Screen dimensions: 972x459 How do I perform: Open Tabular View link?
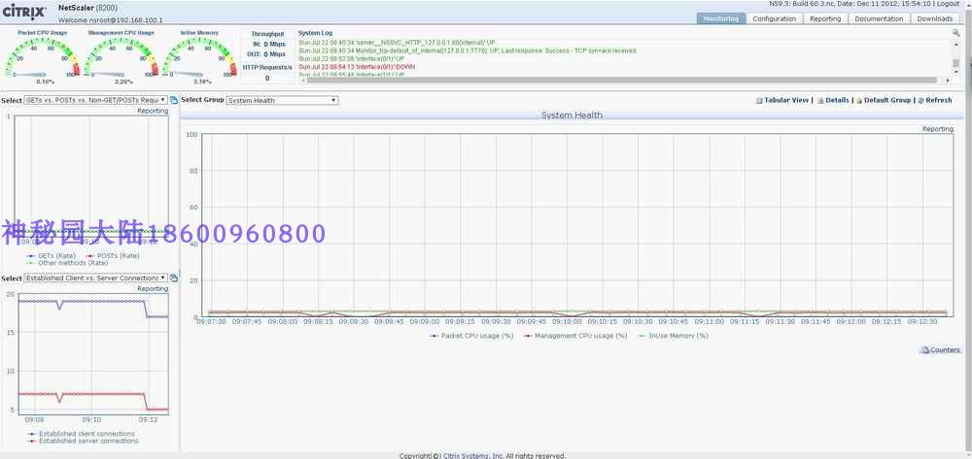pos(786,100)
